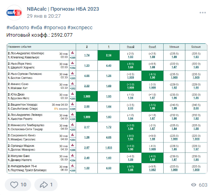Click the #нбалото hashtag
The height and width of the screenshot is (195, 211).
(18, 28)
